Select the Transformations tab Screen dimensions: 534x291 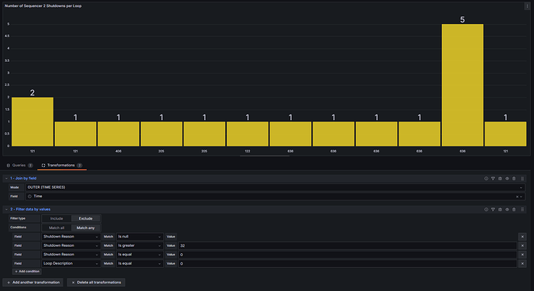(x=62, y=166)
